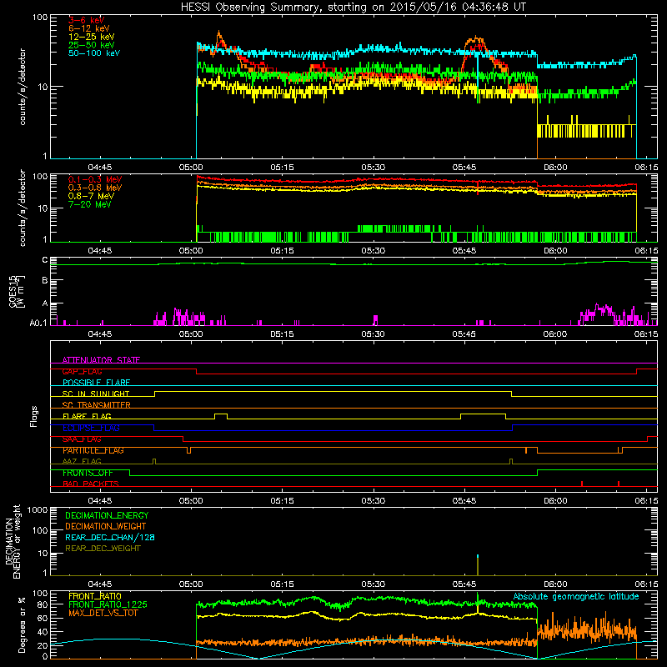The image size is (667, 667).
Task: Click the DECIMATION_WEIGHT legend label
Action: point(106,526)
